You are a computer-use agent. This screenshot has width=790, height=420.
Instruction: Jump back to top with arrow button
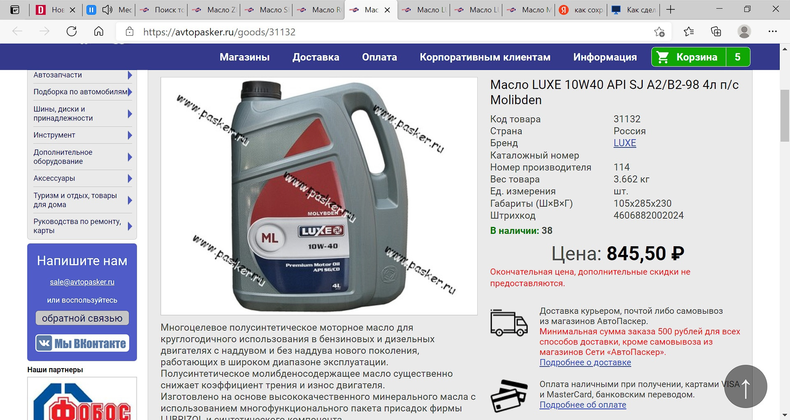point(746,387)
